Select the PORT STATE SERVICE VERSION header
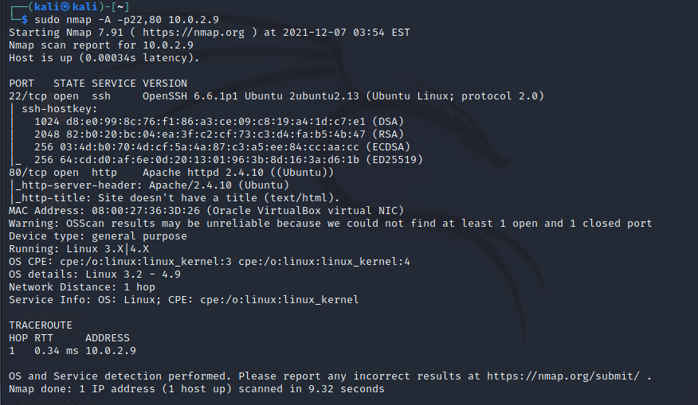698x405 pixels. pyautogui.click(x=98, y=84)
